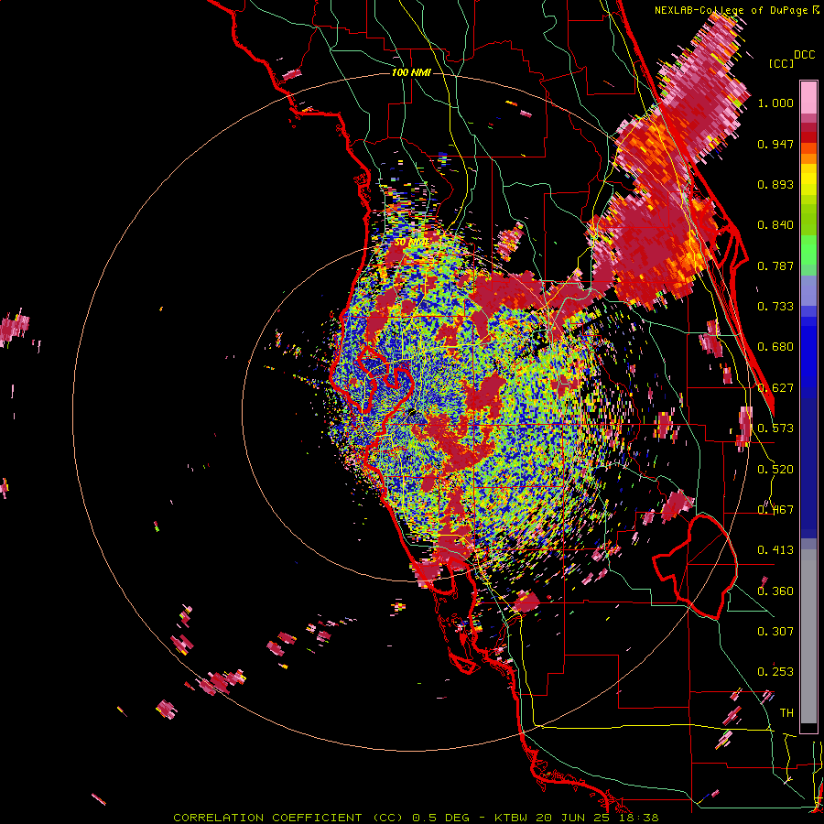Click the KTBW station identifier
824x824 pixels.
pyautogui.click(x=511, y=818)
